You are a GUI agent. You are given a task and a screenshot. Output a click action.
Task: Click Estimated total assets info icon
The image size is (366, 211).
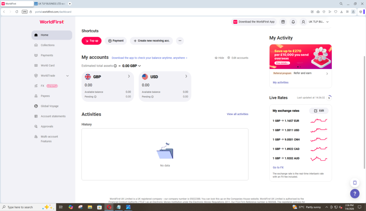pos(115,66)
